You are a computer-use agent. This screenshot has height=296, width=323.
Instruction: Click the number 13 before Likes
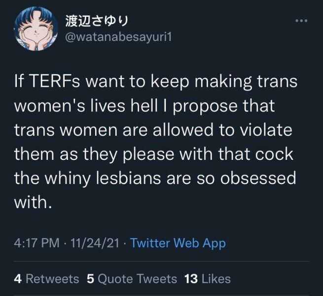tap(190, 279)
